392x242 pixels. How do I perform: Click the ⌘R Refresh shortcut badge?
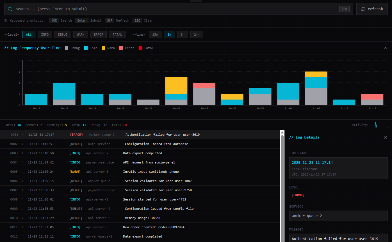109,20
